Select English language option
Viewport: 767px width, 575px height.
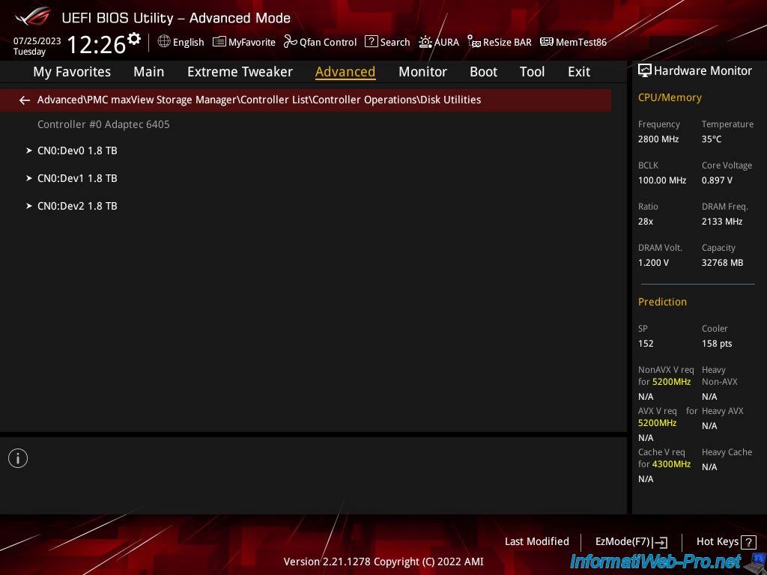(188, 43)
